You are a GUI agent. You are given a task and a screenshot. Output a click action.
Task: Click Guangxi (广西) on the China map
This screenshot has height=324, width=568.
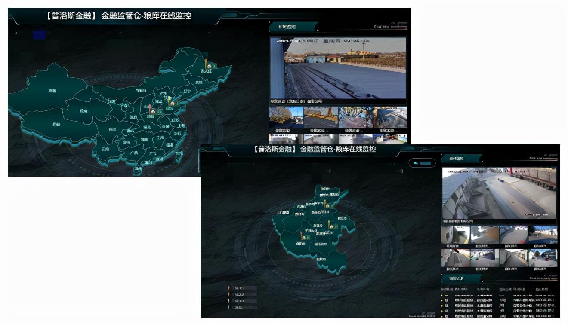(x=134, y=152)
